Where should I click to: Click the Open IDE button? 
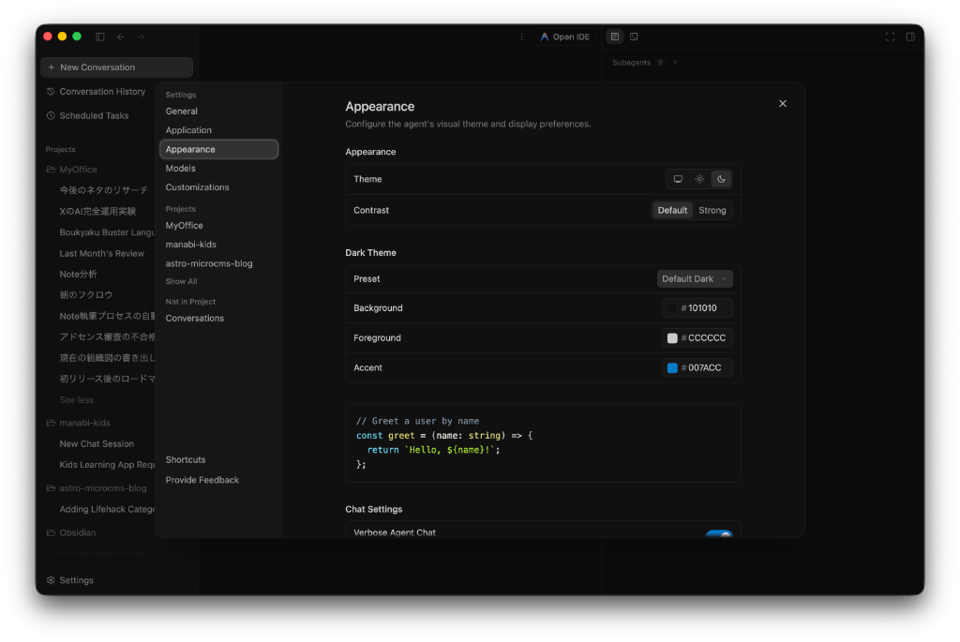pos(564,37)
